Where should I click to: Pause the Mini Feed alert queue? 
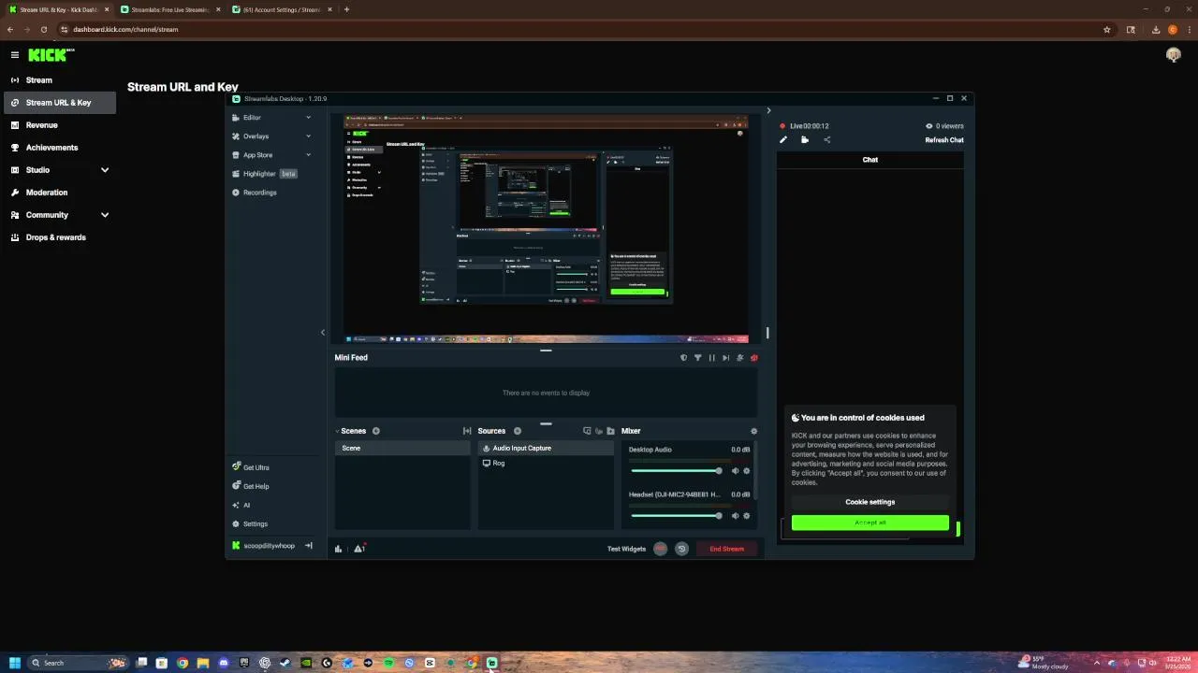pos(711,357)
